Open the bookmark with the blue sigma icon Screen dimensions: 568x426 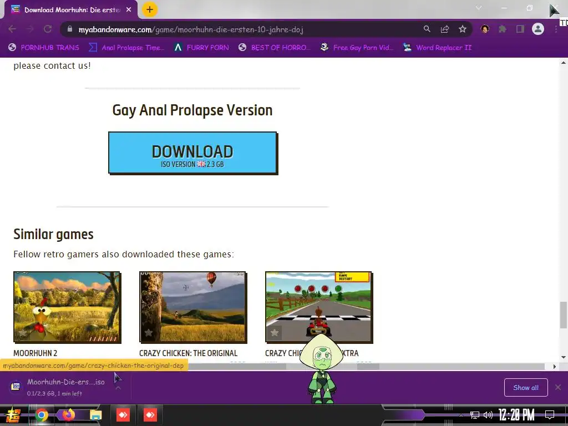tap(127, 48)
